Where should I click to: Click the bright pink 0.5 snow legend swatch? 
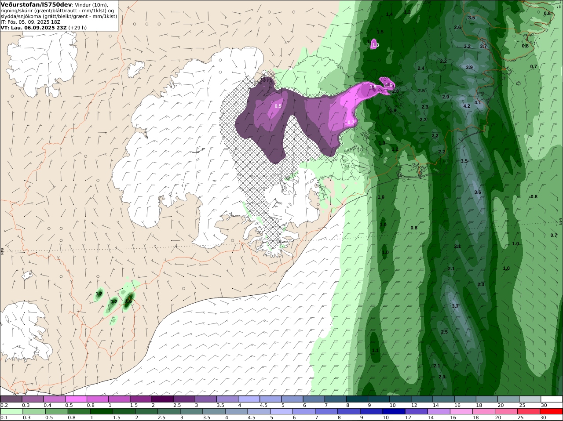(x=76, y=399)
